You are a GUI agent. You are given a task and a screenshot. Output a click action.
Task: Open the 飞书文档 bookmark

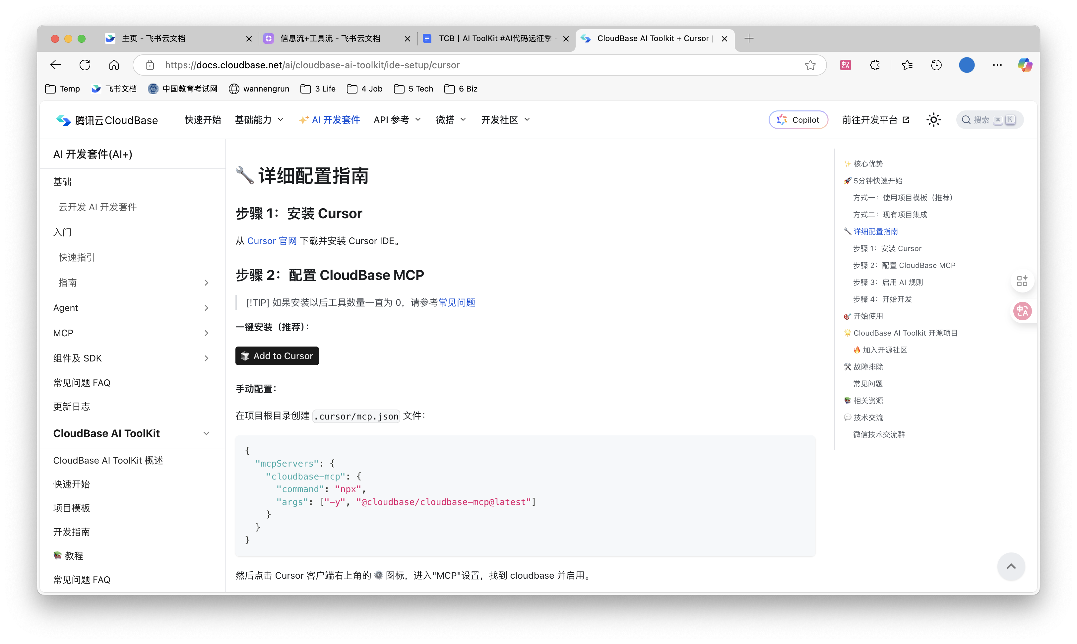pyautogui.click(x=114, y=89)
